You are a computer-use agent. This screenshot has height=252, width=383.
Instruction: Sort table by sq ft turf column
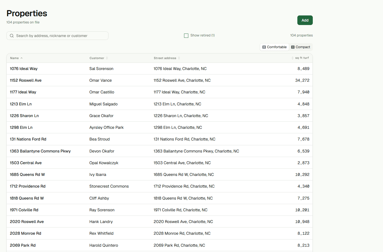pos(300,58)
